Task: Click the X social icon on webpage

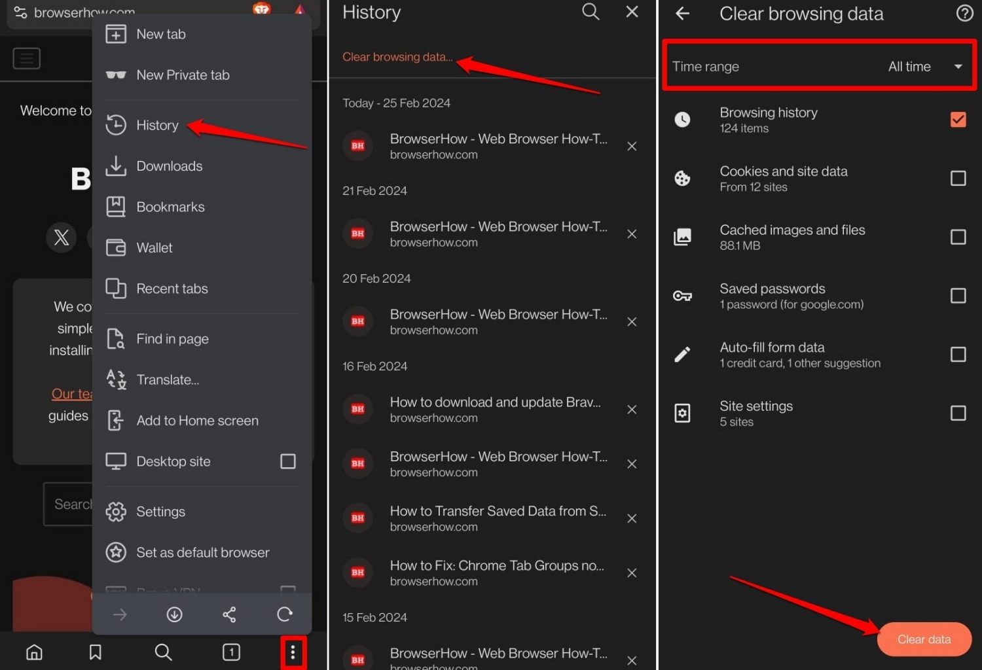Action: click(62, 237)
